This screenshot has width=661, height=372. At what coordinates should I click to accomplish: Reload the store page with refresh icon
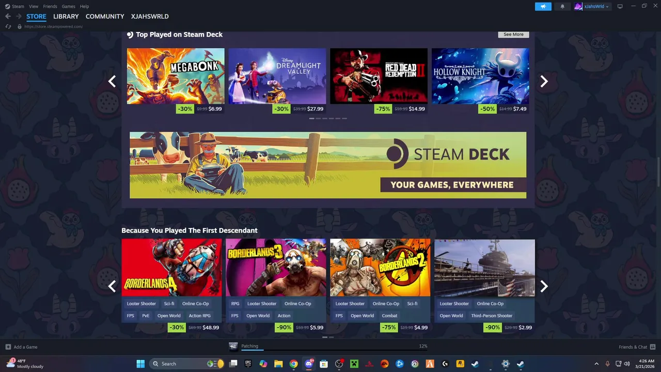point(8,26)
